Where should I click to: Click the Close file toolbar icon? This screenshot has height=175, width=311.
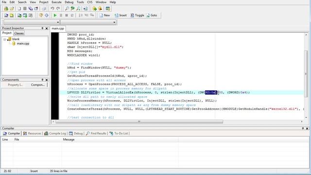coord(36,9)
